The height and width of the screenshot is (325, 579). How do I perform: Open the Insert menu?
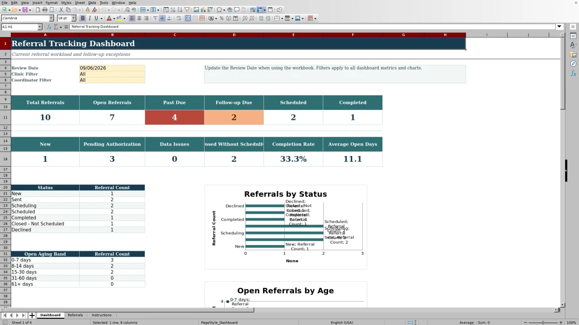click(x=37, y=2)
